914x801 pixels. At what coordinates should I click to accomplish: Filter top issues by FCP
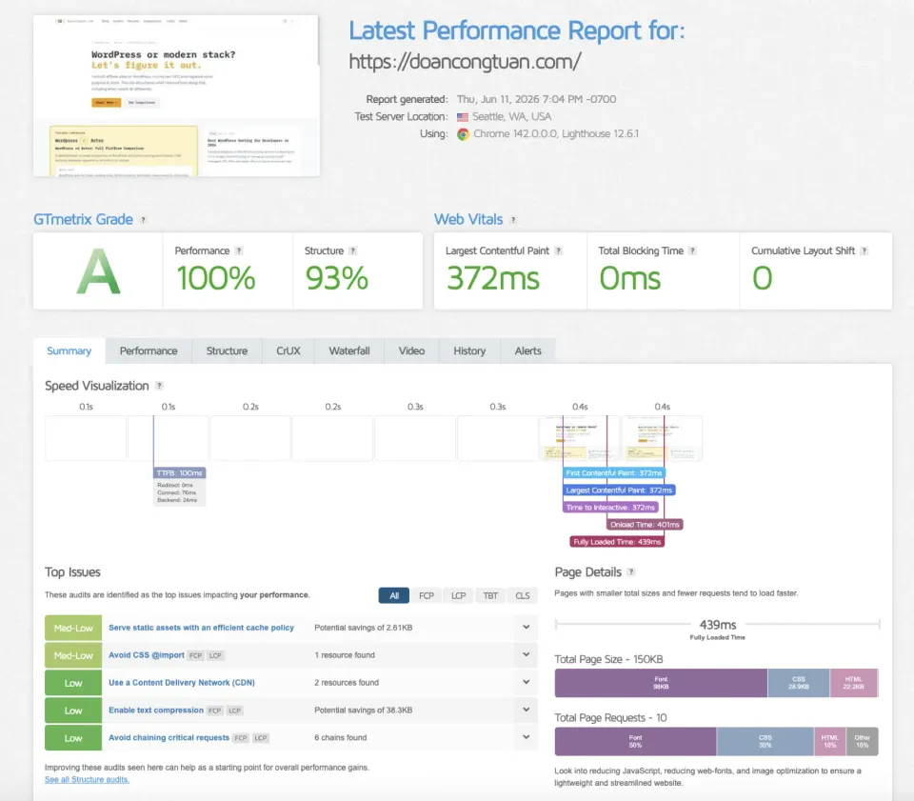[x=427, y=596]
